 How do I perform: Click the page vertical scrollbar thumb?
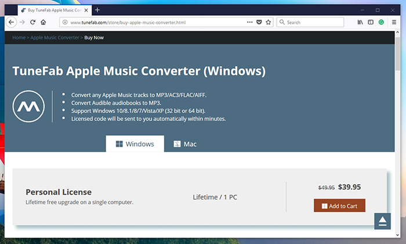point(398,53)
